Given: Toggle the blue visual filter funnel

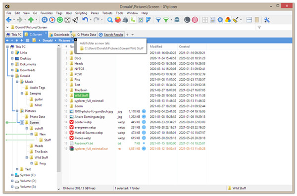Looking at the screenshot, I should [158, 20].
